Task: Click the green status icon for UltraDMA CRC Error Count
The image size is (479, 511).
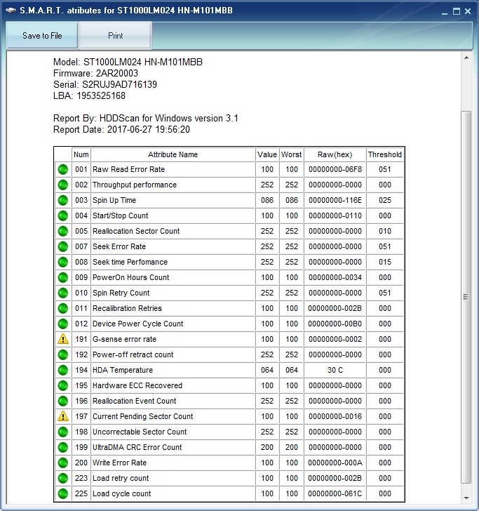Action: pos(63,447)
